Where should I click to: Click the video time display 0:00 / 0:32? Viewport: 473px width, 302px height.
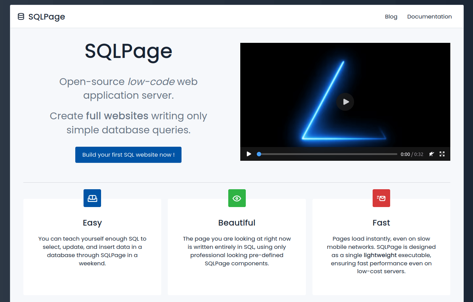click(412, 154)
